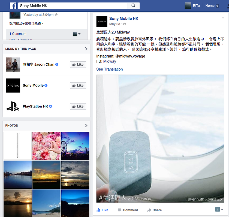Open RiTa profile picture in top bar
The image size is (229, 217).
coord(188,6)
